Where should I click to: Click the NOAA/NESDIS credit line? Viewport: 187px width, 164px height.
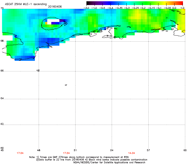(x=109, y=162)
